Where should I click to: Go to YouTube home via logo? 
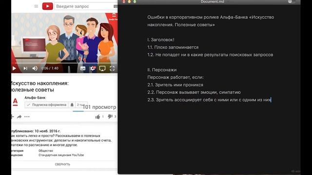pos(48,6)
